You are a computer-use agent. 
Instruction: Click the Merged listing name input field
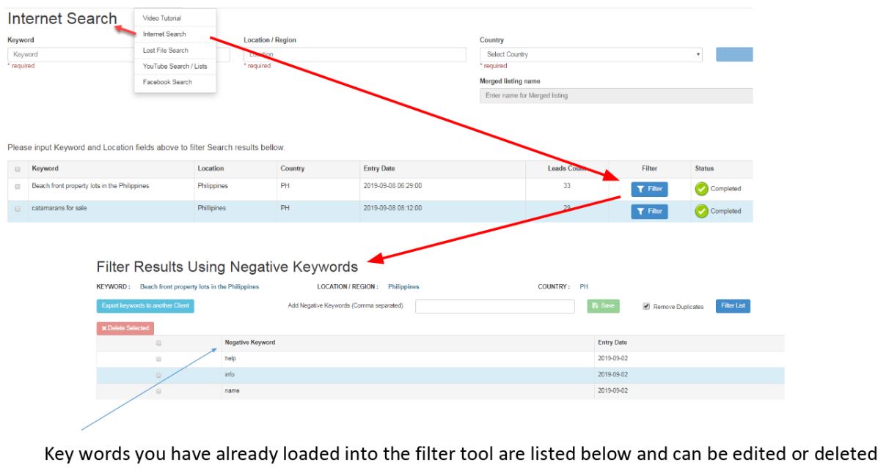(x=616, y=96)
